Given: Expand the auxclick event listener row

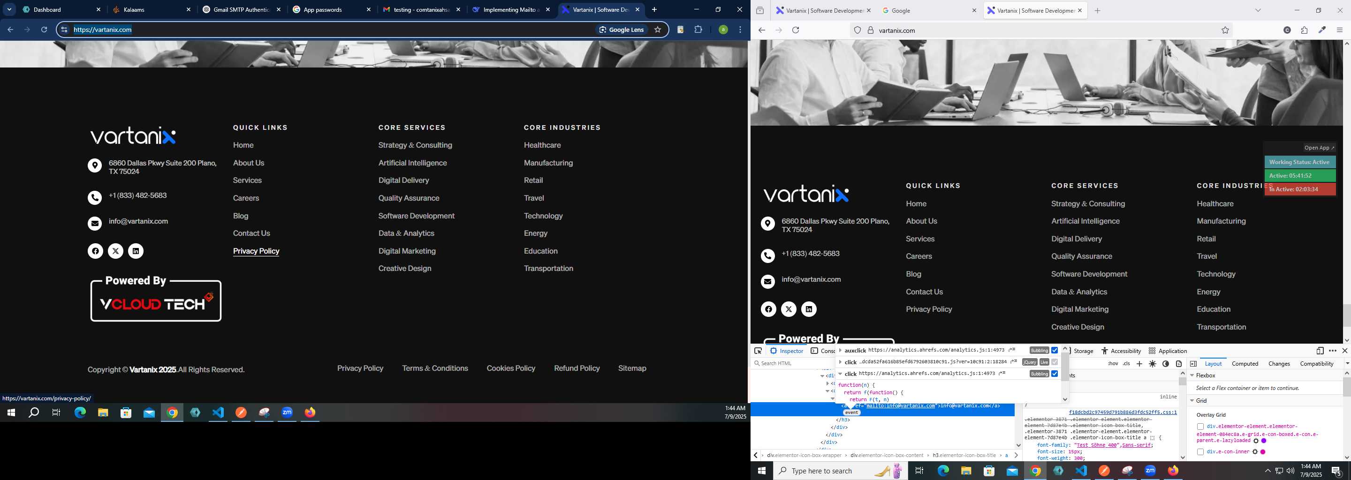Looking at the screenshot, I should point(840,350).
